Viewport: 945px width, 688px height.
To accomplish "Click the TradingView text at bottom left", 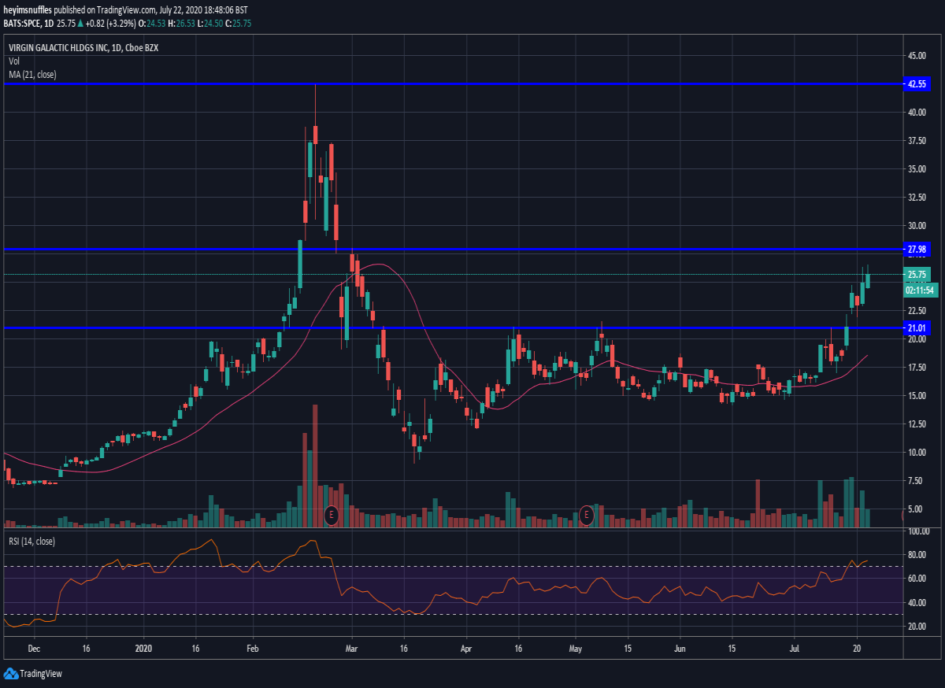I will point(41,674).
